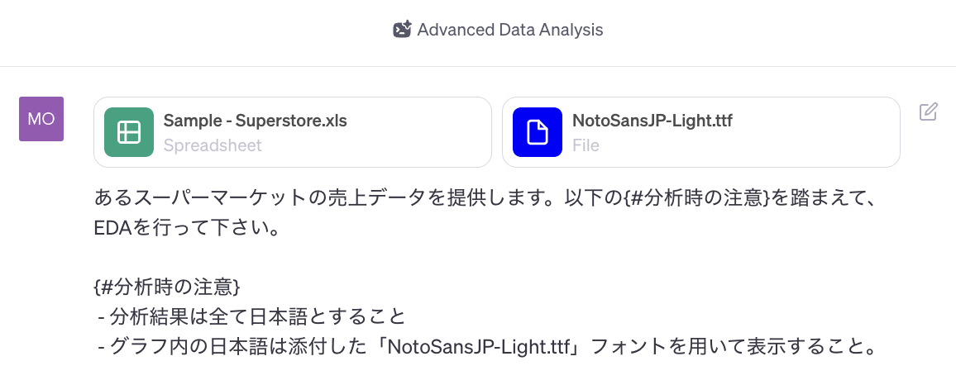Click the standalone {#分析時の注意} heading line

click(x=167, y=287)
